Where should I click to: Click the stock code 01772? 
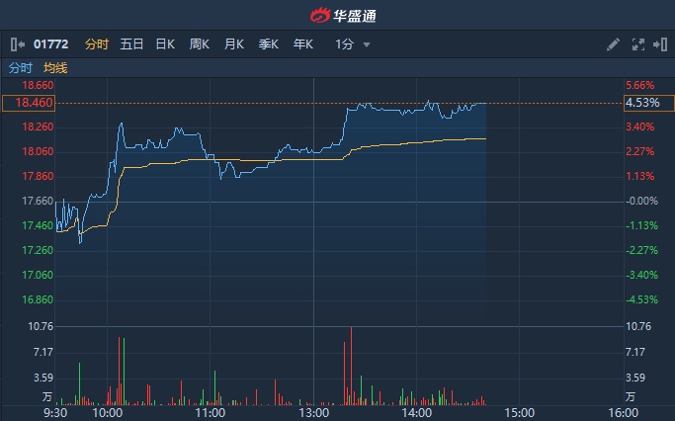pos(50,44)
